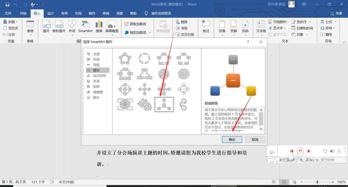Image resolution: width=348 pixels, height=187 pixels.
Task: Click the zoom slider handle in status bar
Action: 317,182
